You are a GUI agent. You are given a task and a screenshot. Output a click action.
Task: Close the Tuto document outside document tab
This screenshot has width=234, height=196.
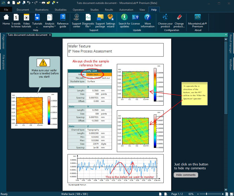[x=50, y=35]
